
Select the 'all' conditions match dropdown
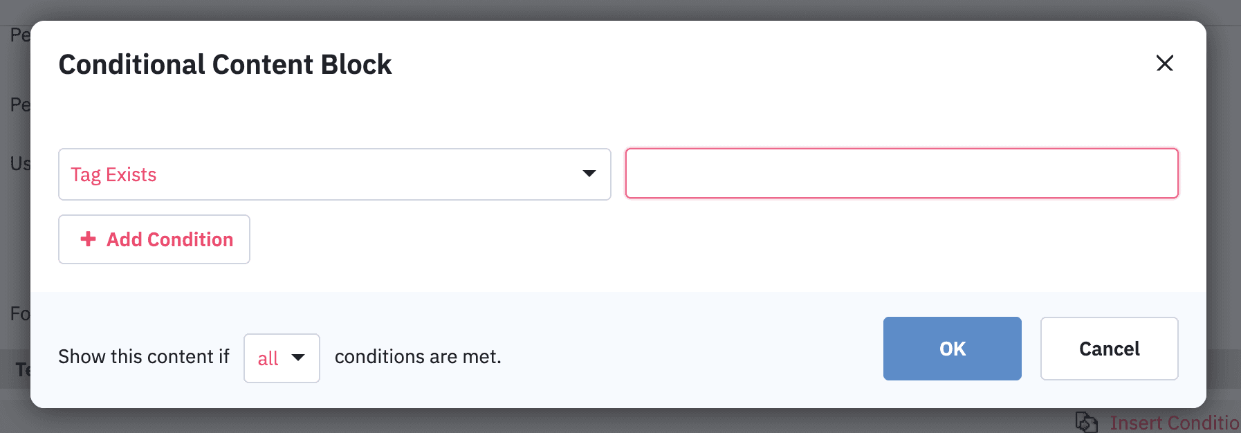[x=282, y=358]
